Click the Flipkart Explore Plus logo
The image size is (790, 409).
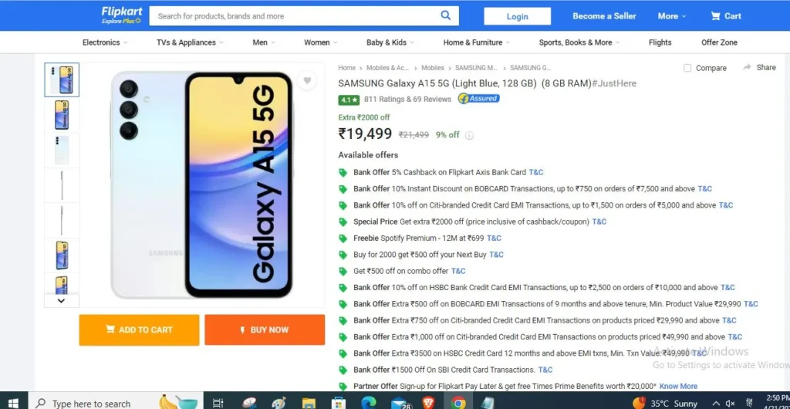(x=121, y=15)
